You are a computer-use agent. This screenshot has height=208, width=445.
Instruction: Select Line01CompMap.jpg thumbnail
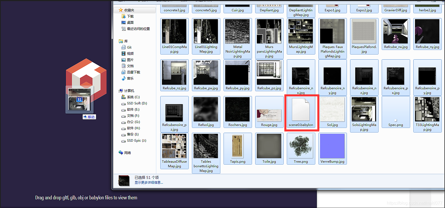pos(174,31)
